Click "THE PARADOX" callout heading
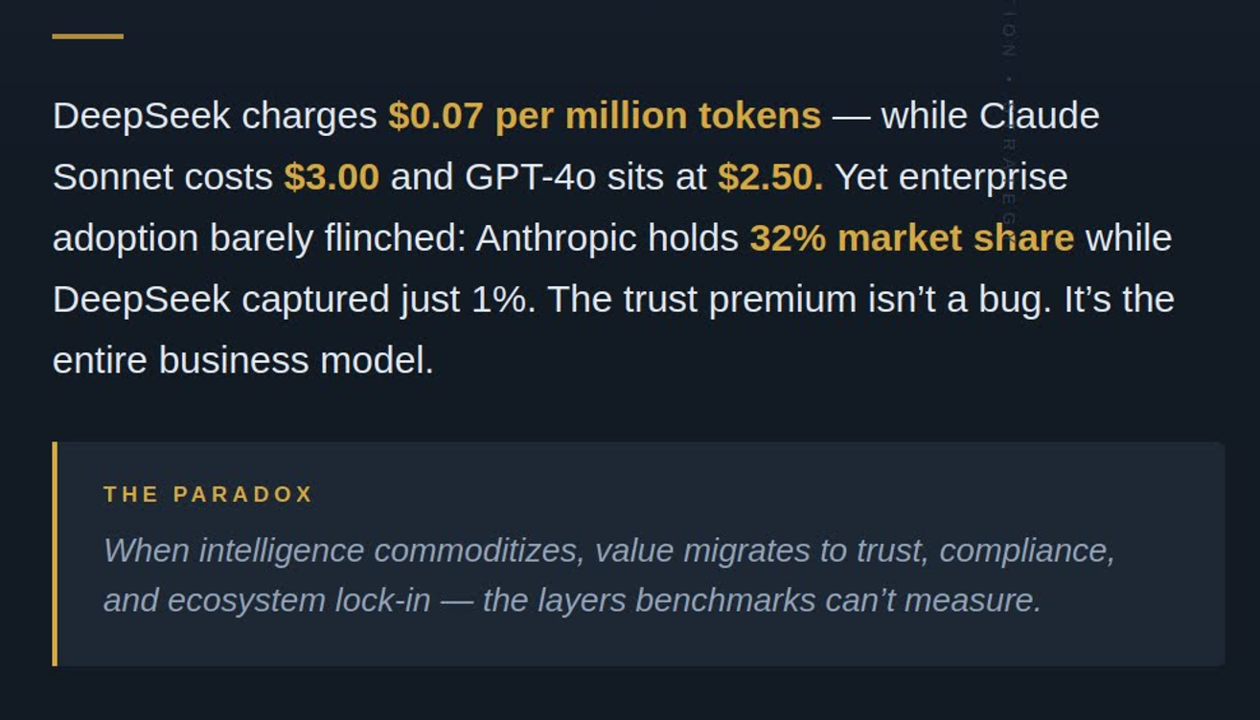This screenshot has width=1260, height=720. point(208,494)
